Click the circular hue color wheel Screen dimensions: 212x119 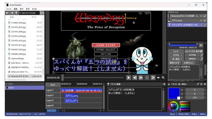pyautogui.click(x=173, y=106)
